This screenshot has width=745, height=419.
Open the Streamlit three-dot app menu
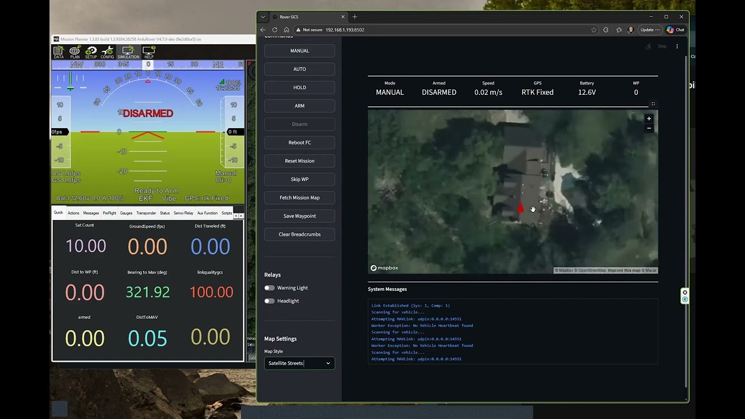pyautogui.click(x=677, y=46)
